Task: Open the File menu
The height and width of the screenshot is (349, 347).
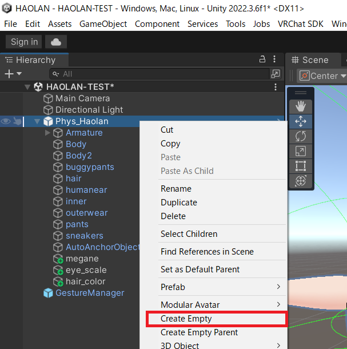Action: click(10, 24)
